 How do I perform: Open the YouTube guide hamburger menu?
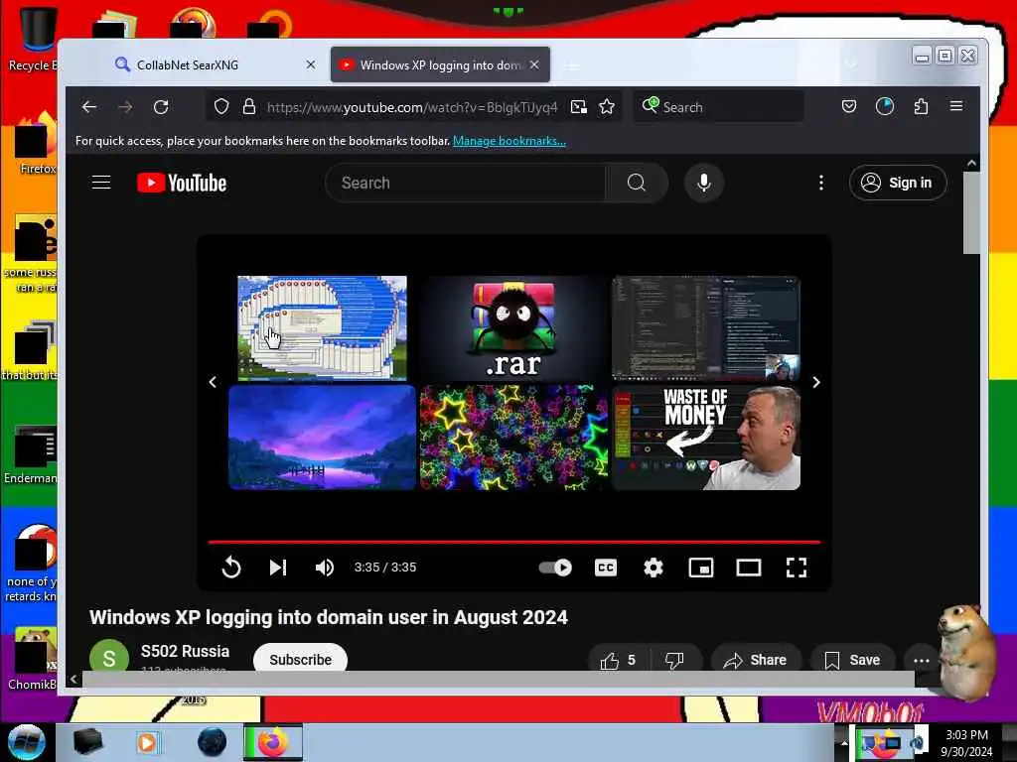tap(101, 183)
